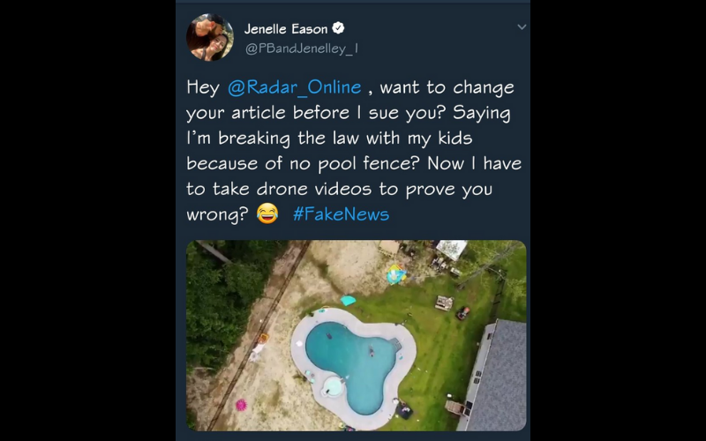Open the @Radar_Online mention link
Viewport: 706px width, 441px height.
[x=295, y=87]
